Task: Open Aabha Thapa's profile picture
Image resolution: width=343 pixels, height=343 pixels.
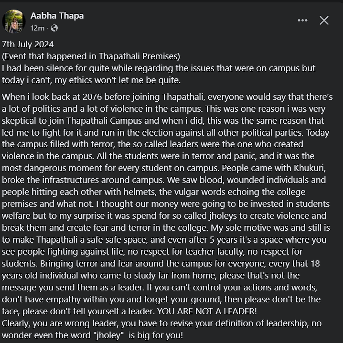Action: (x=14, y=21)
